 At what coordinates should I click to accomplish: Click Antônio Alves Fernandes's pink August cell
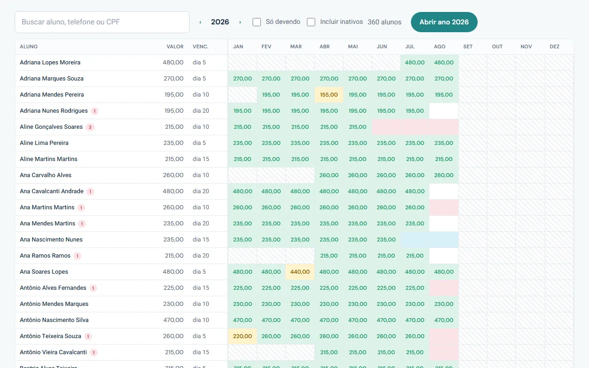pos(444,288)
